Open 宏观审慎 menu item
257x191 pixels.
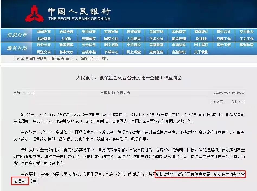click(x=111, y=31)
